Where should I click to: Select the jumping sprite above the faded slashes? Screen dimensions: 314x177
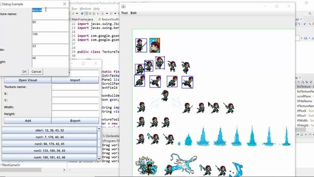coord(165,95)
